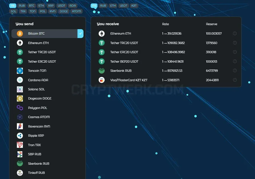Click the Toncoin TON icon
This screenshot has width=255, height=179.
pos(20,71)
